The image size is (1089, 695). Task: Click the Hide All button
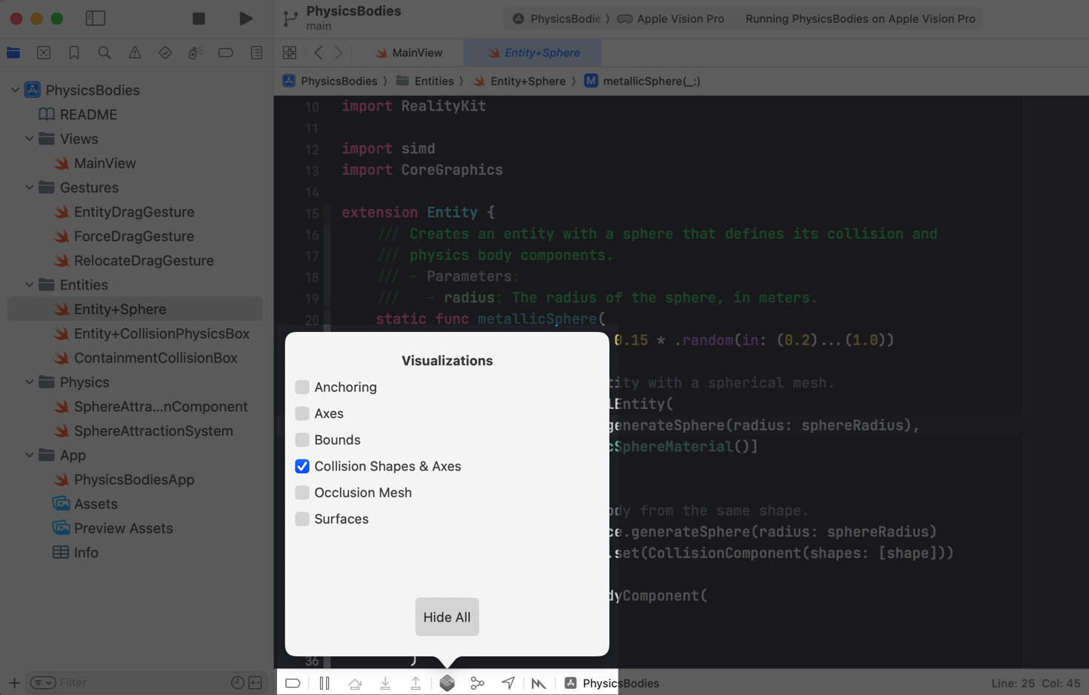point(447,616)
